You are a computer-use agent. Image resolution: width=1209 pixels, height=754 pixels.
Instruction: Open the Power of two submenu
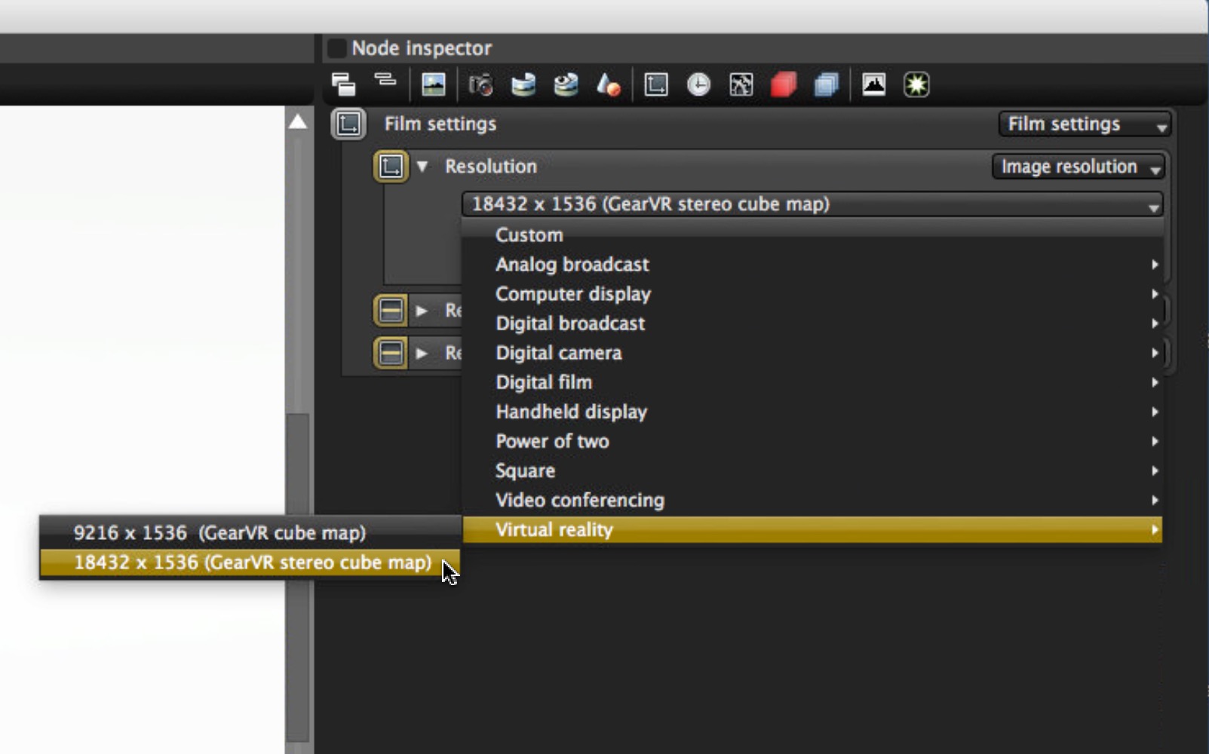point(812,441)
